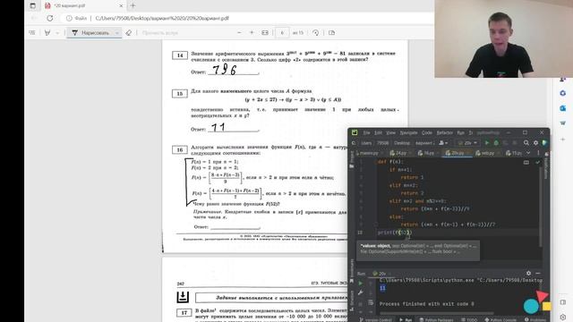
Task: Select the PDF eraser tool
Action: (x=128, y=33)
